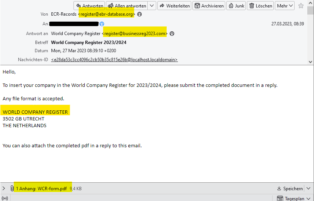Delete the email with Löschen
The width and height of the screenshot is (314, 201).
point(260,6)
